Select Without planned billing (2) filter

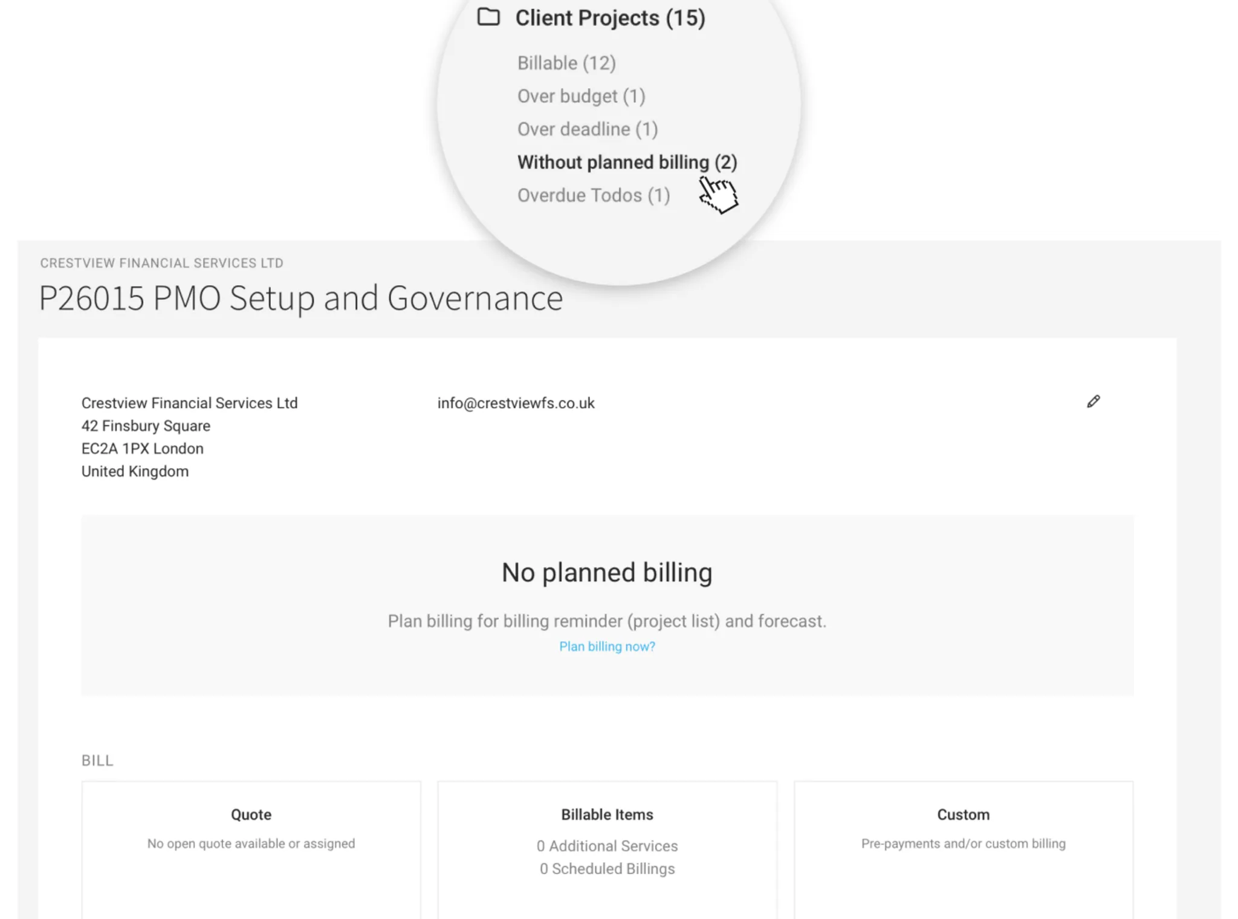coord(627,163)
